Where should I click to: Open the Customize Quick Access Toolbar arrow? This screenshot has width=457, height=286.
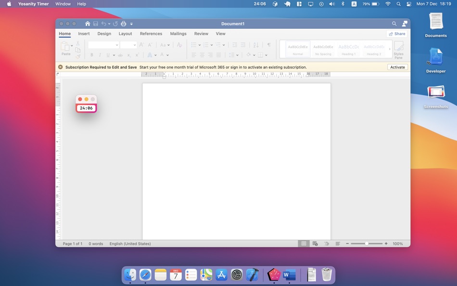131,24
